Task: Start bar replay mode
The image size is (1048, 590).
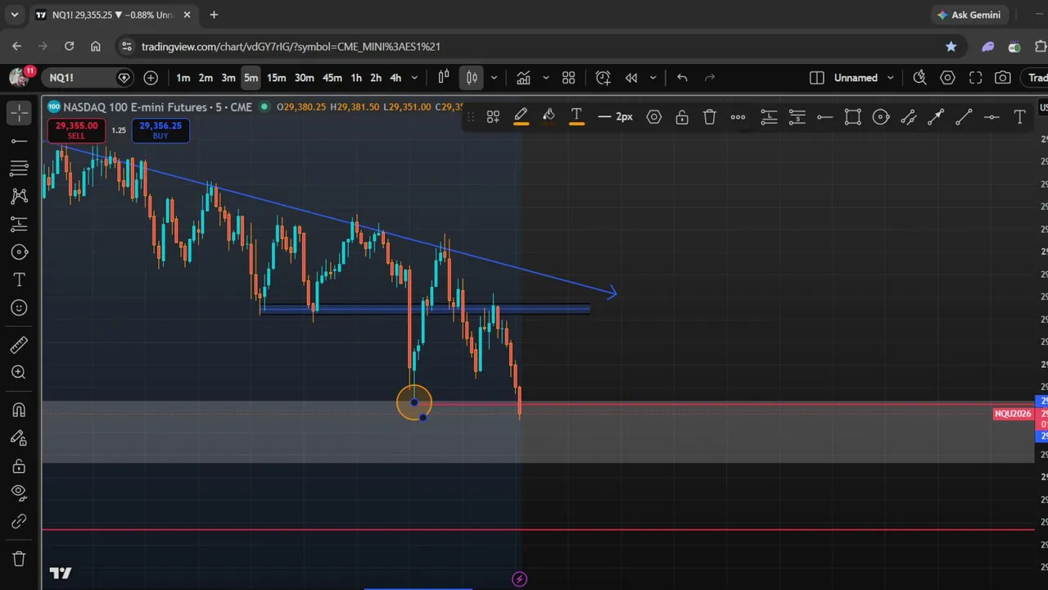Action: pos(631,78)
